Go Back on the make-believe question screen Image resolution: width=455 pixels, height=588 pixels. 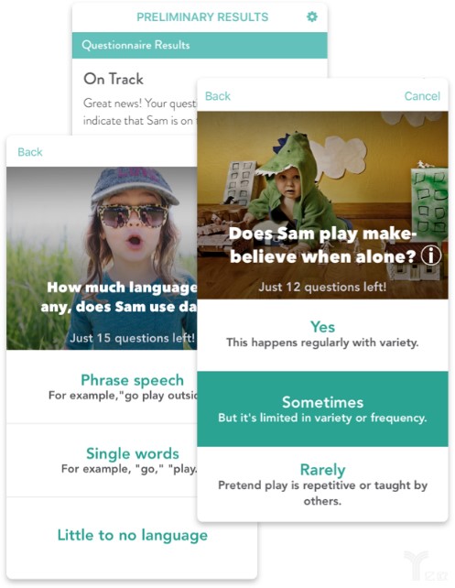click(217, 96)
